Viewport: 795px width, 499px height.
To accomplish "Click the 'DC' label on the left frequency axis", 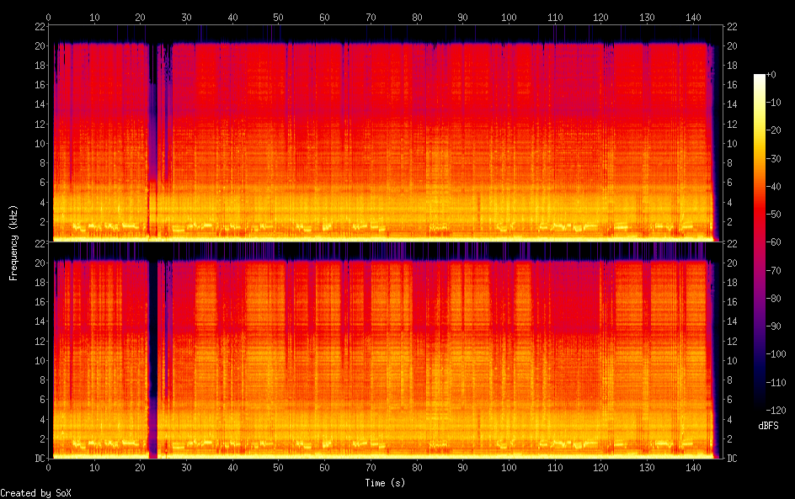I will point(40,459).
